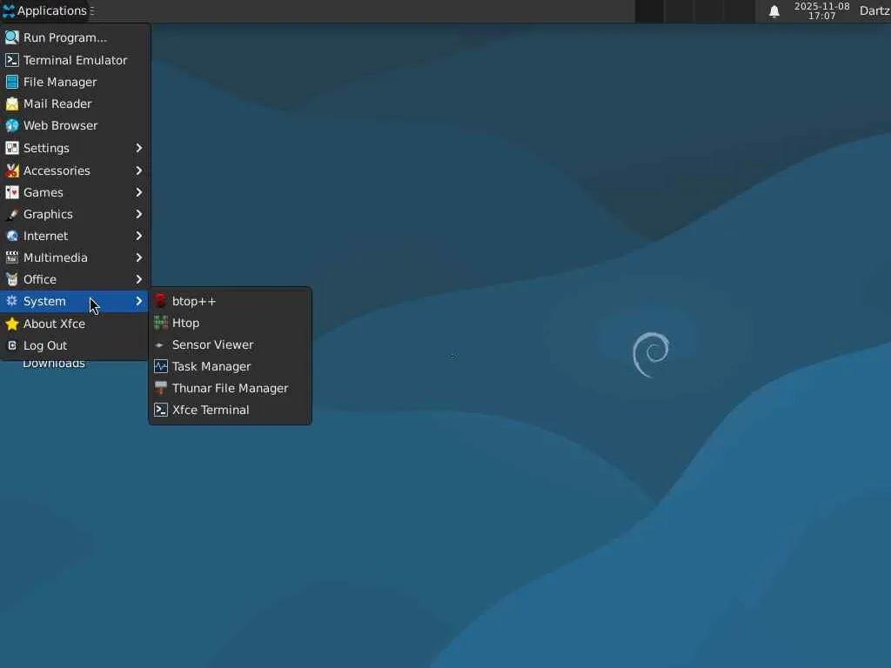
Task: Expand the Internet submenu arrow
Action: click(138, 236)
